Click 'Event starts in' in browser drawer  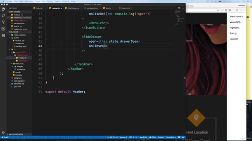pyautogui.click(x=236, y=16)
